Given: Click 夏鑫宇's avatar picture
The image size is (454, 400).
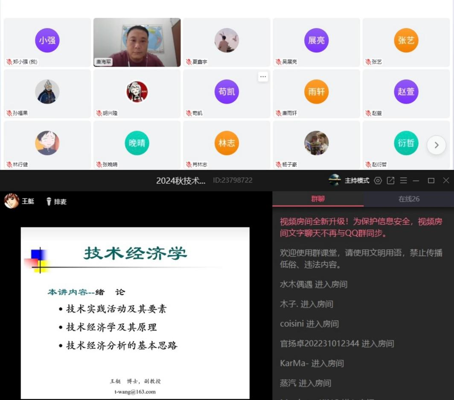Looking at the screenshot, I should (x=227, y=41).
